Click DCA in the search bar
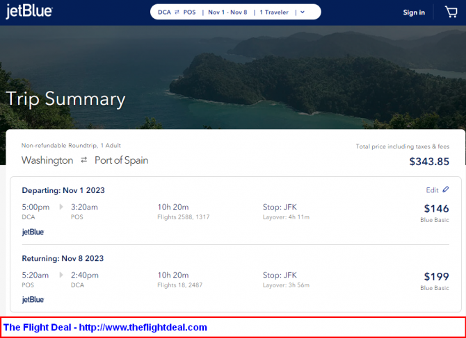 [x=164, y=12]
